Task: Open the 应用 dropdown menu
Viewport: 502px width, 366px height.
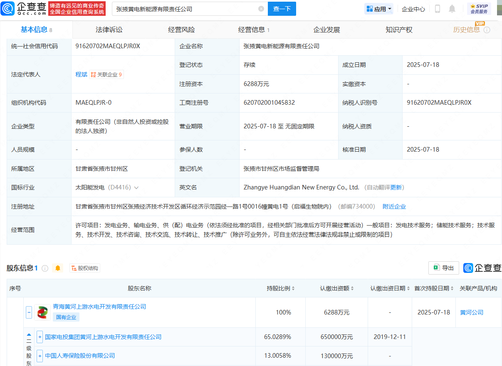Action: coord(379,9)
